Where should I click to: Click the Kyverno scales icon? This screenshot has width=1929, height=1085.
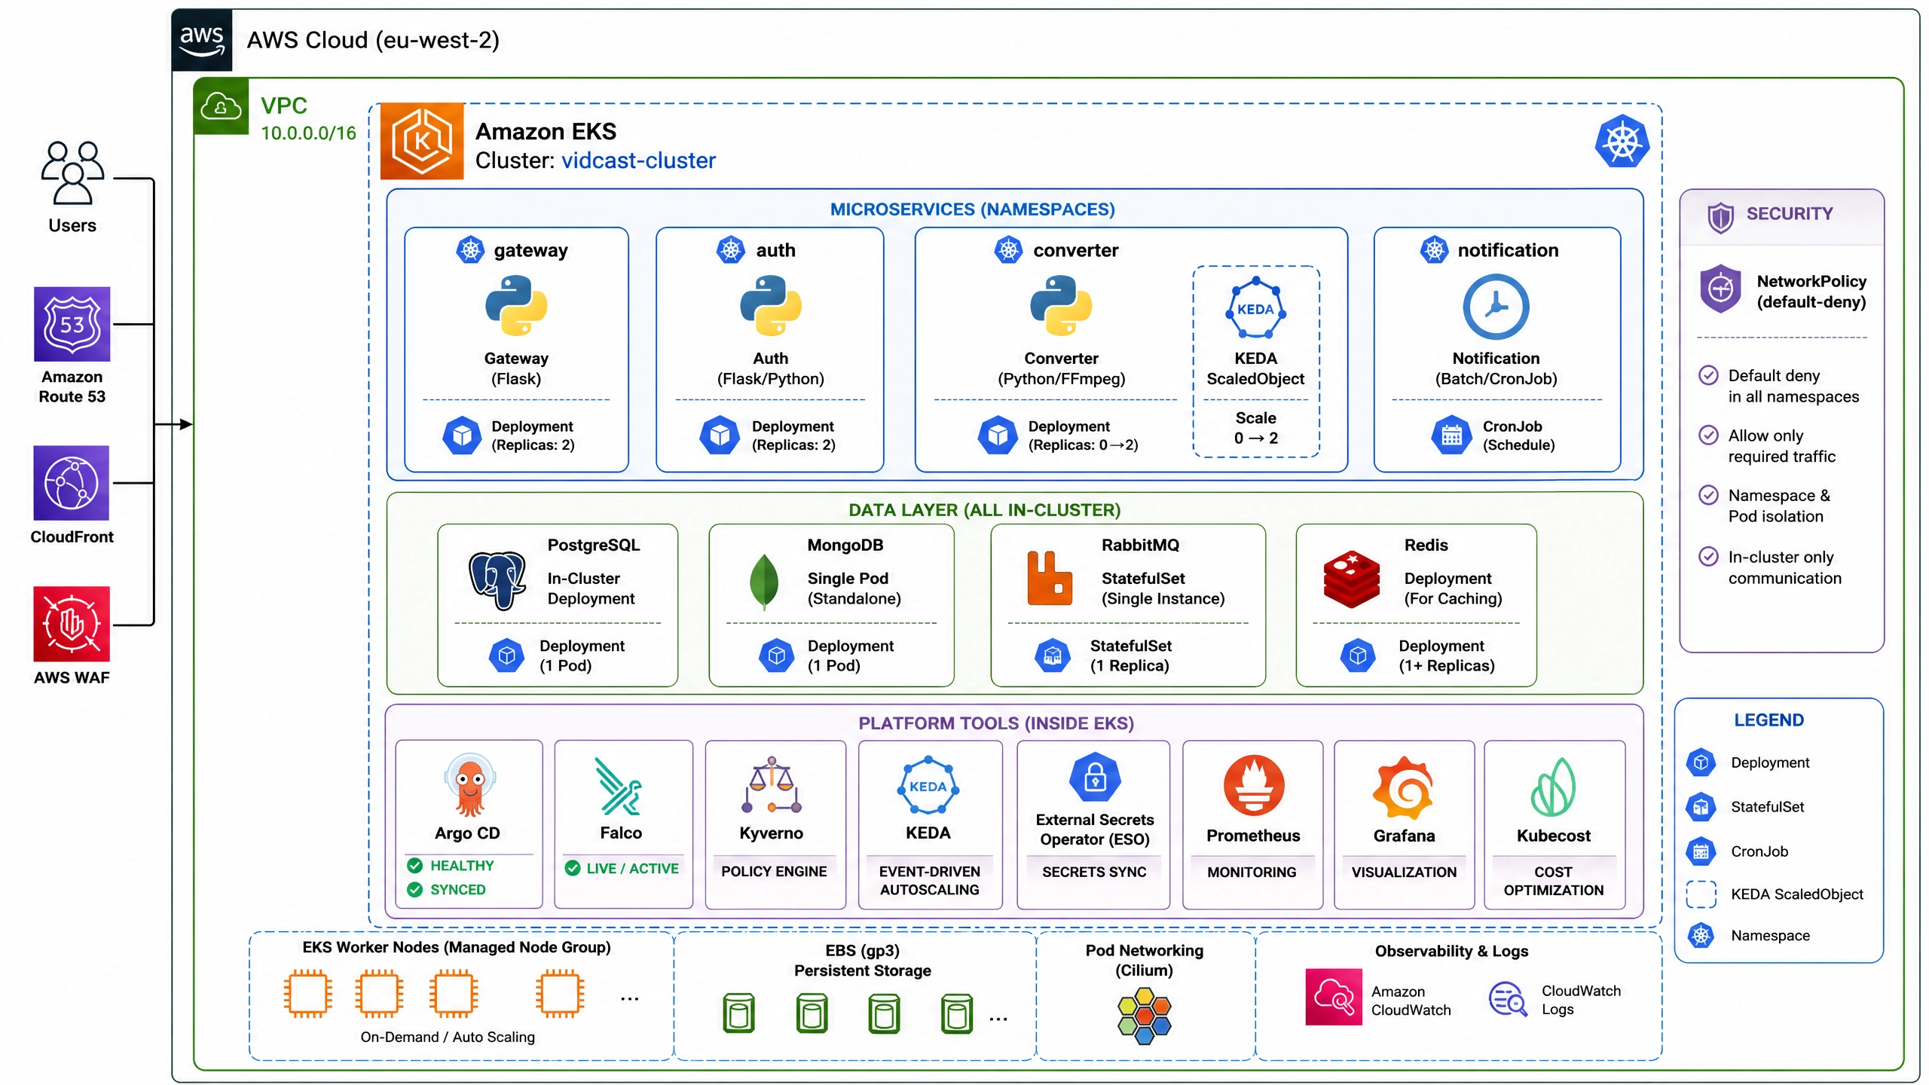coord(772,785)
